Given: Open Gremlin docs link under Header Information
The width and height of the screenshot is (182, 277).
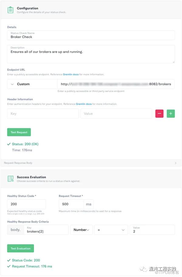Looking at the screenshot, I should pos(84,104).
